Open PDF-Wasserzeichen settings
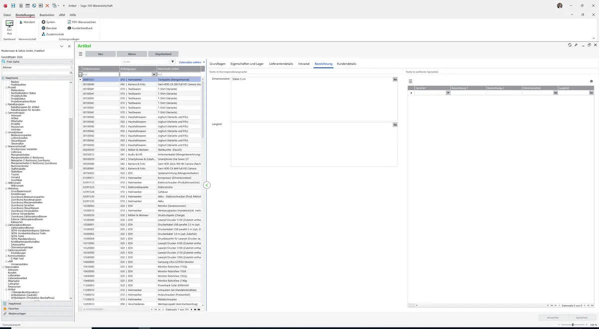Image resolution: width=599 pixels, height=329 pixels. tap(81, 22)
